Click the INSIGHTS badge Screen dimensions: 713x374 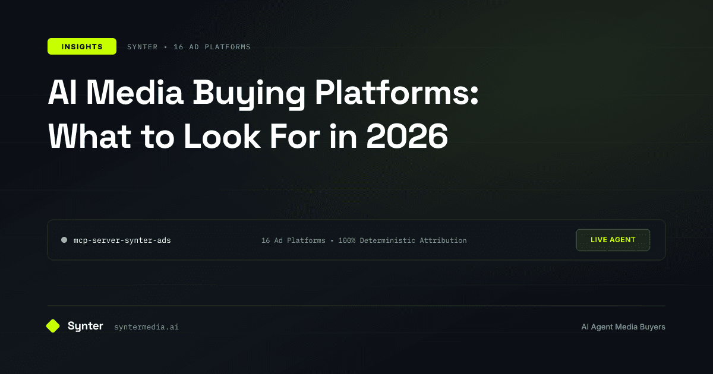pyautogui.click(x=82, y=46)
